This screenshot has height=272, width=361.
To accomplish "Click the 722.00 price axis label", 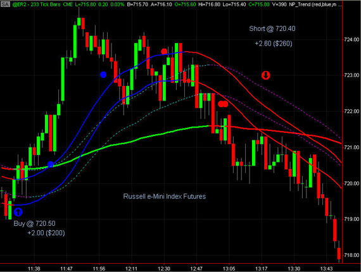I will (351, 111).
